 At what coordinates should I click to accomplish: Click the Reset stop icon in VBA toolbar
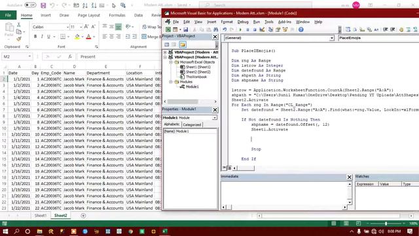tap(255, 29)
